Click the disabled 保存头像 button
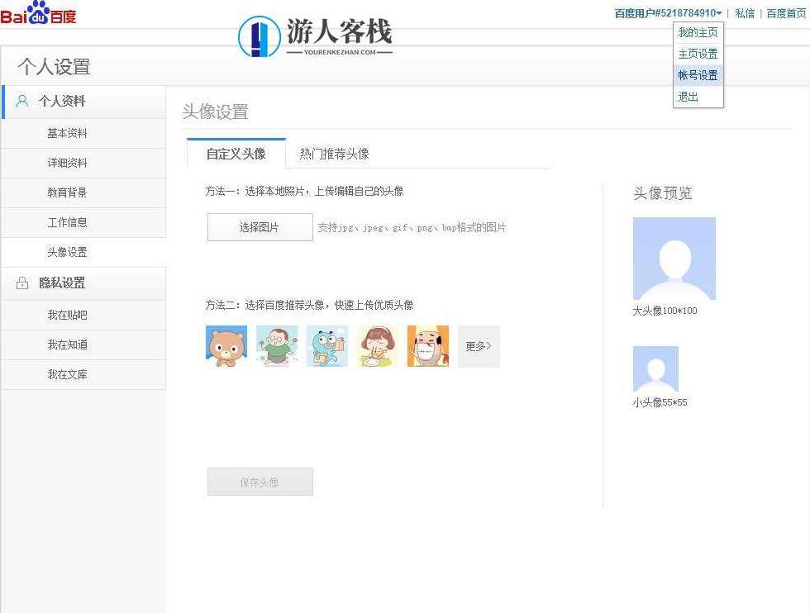 pyautogui.click(x=260, y=482)
